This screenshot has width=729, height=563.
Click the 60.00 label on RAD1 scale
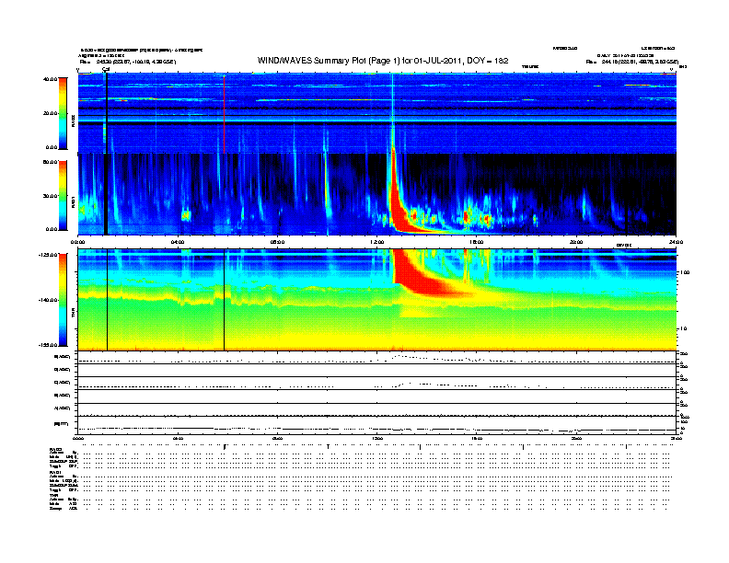point(51,162)
